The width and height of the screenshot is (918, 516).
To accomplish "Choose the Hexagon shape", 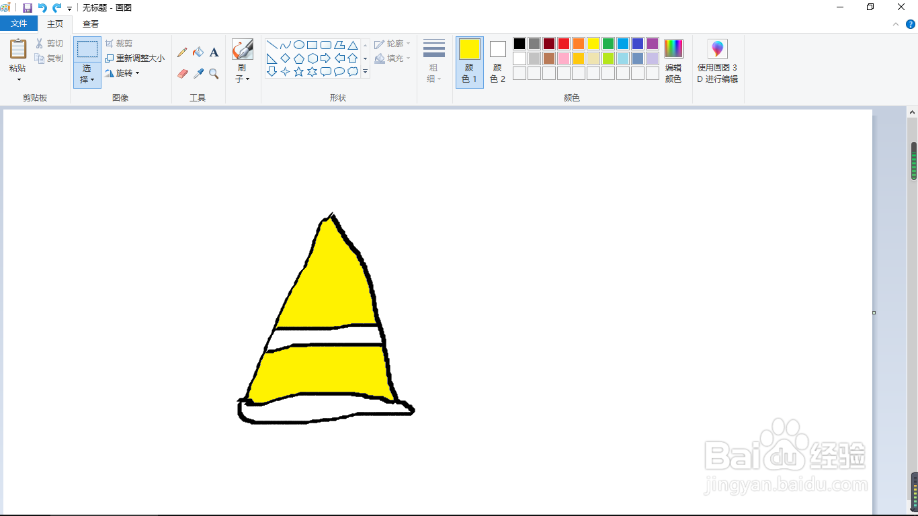I will tap(312, 58).
